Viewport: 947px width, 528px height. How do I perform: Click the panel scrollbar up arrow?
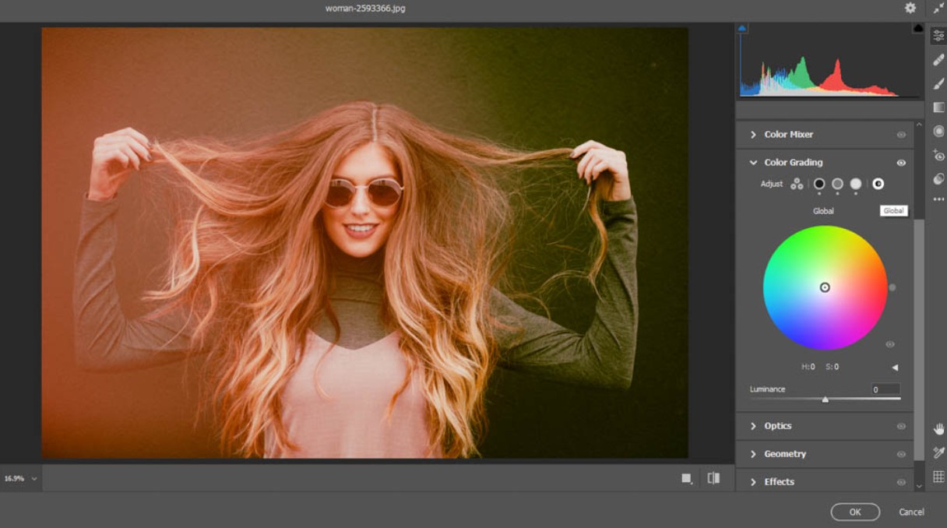(919, 125)
